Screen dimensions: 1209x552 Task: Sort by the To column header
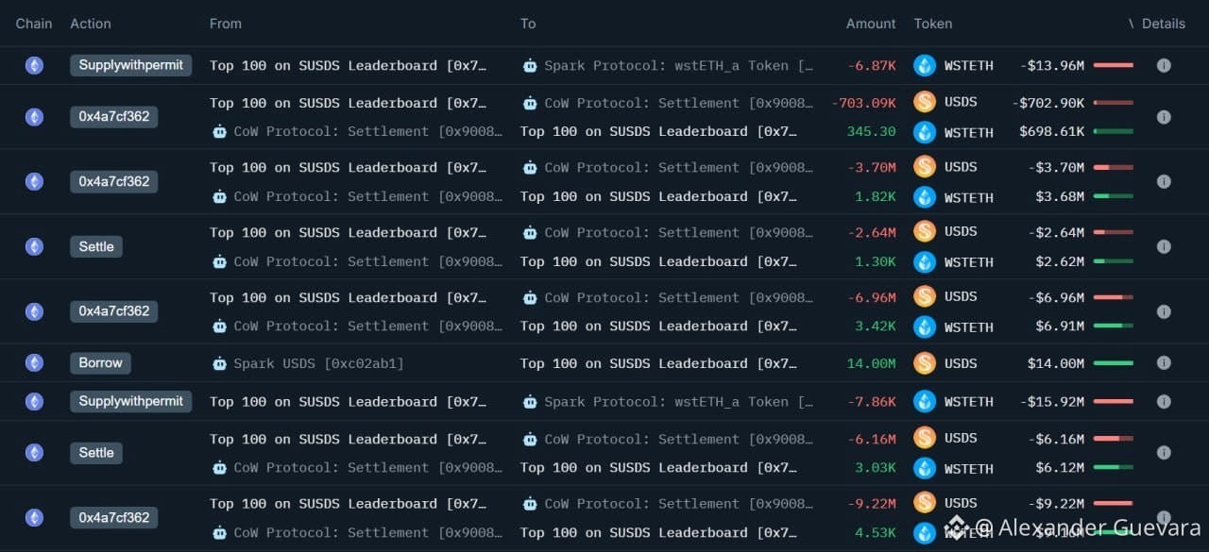tap(528, 24)
